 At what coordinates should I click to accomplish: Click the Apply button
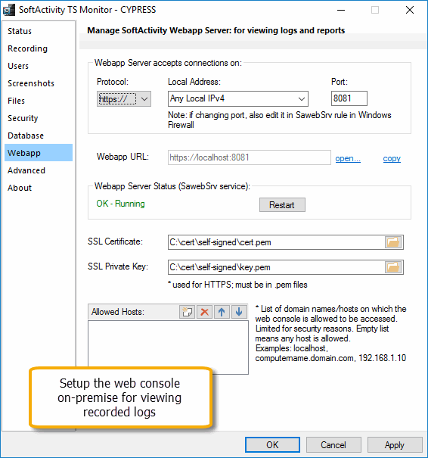[x=395, y=445]
